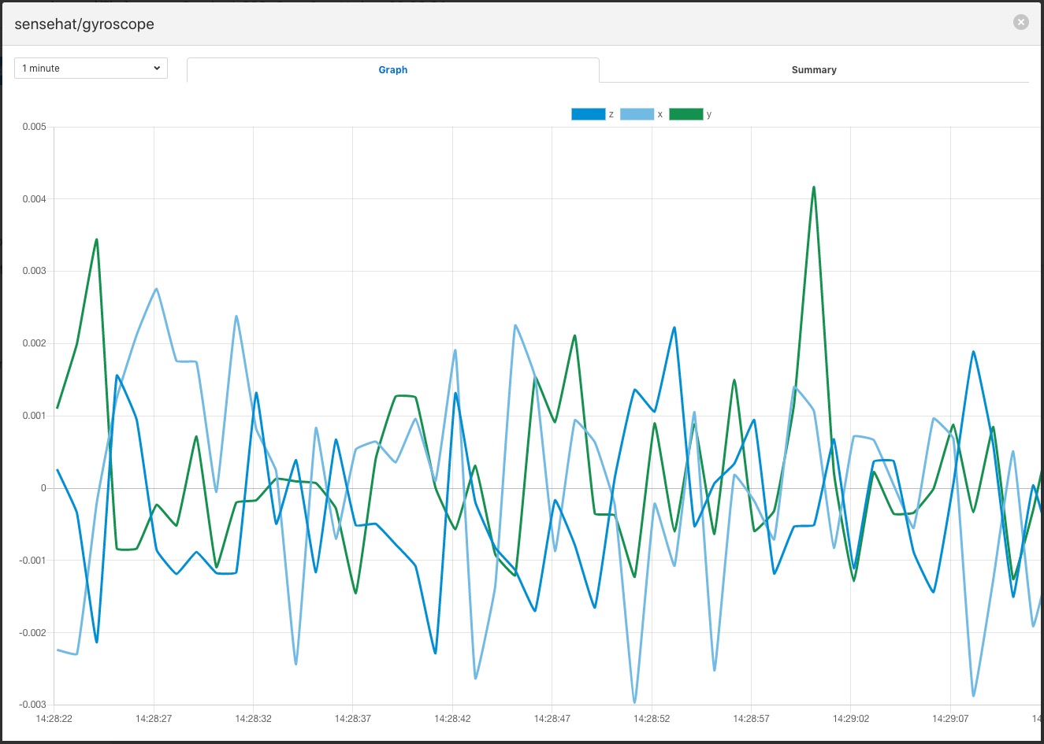
Task: Expand the time range combo box chevron
Action: (x=156, y=68)
